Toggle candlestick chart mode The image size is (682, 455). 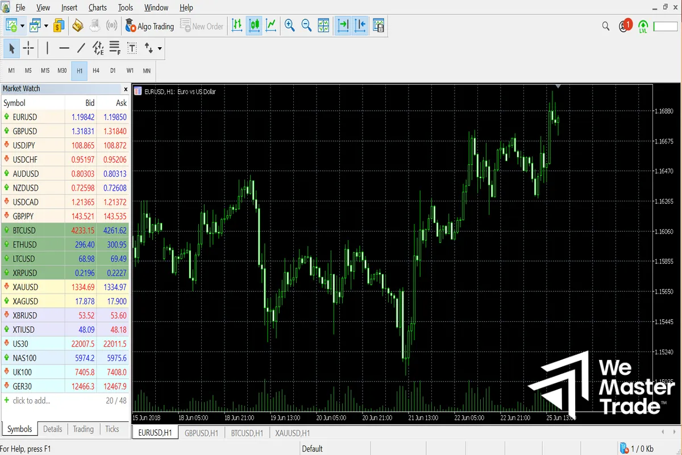click(254, 26)
